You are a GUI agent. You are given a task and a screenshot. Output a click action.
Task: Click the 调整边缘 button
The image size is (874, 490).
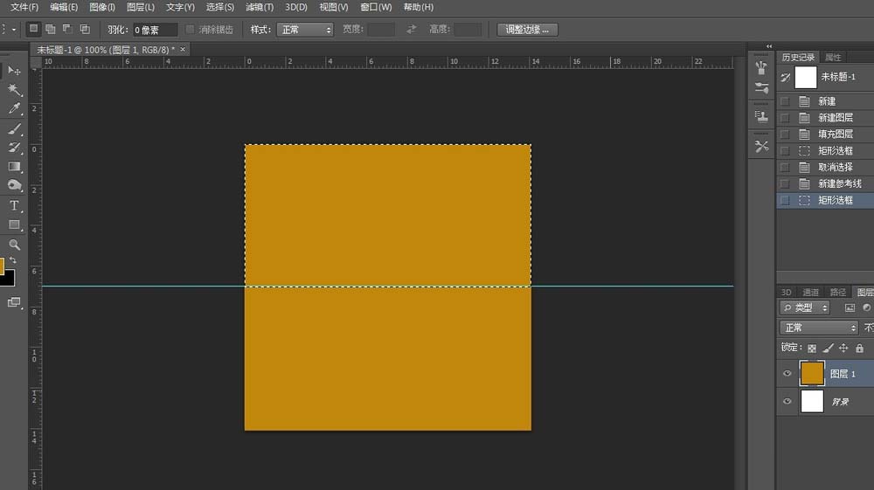click(527, 30)
